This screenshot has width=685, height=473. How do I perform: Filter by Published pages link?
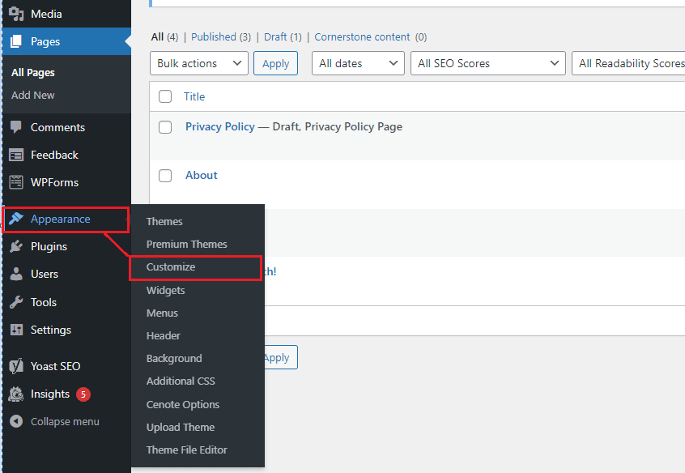point(214,37)
